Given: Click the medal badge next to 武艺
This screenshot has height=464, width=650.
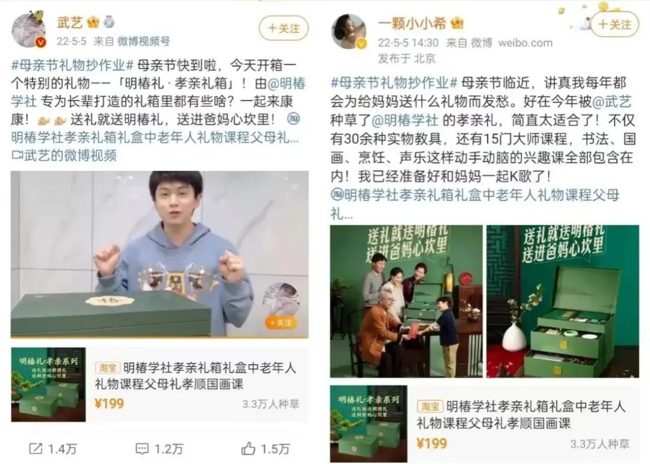Looking at the screenshot, I should (109, 22).
